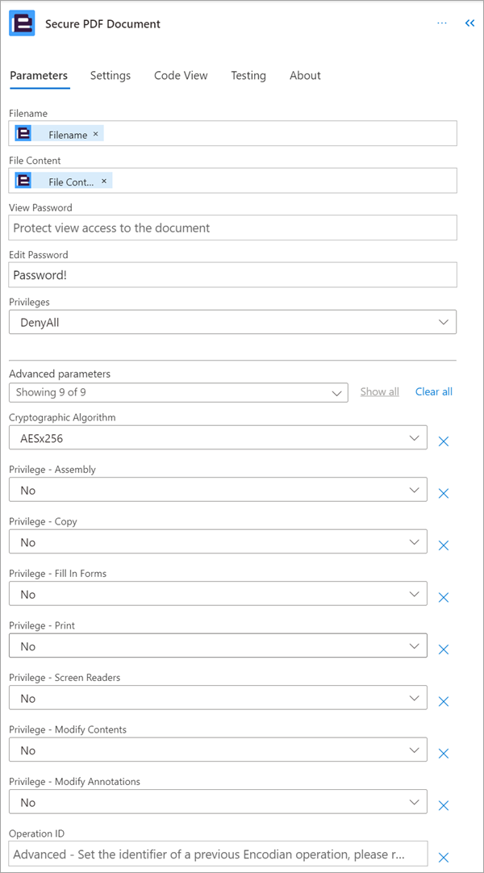Remove the Operation ID parameter
Screen dimensions: 484x873
click(x=444, y=858)
